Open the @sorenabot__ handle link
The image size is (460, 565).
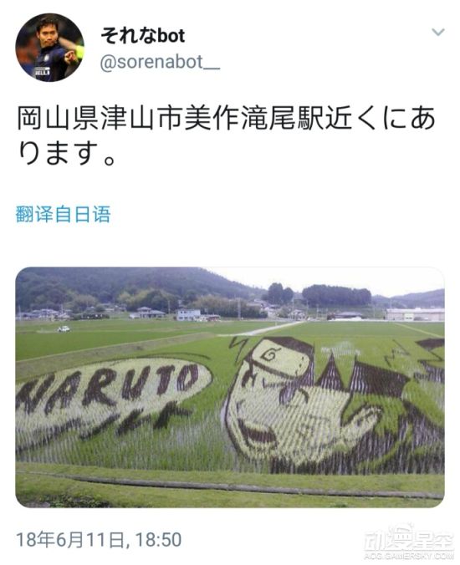(x=160, y=62)
